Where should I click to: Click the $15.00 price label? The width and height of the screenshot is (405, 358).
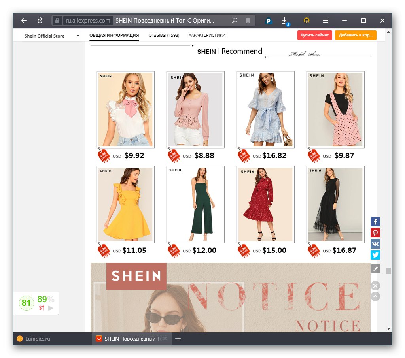click(x=274, y=250)
